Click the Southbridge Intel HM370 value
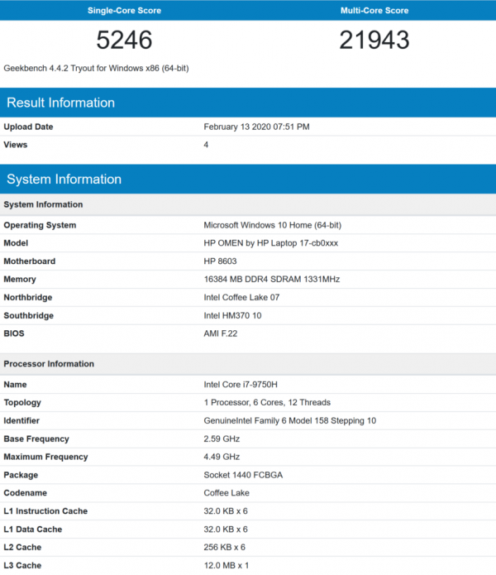Image resolution: width=496 pixels, height=575 pixels. (x=232, y=316)
